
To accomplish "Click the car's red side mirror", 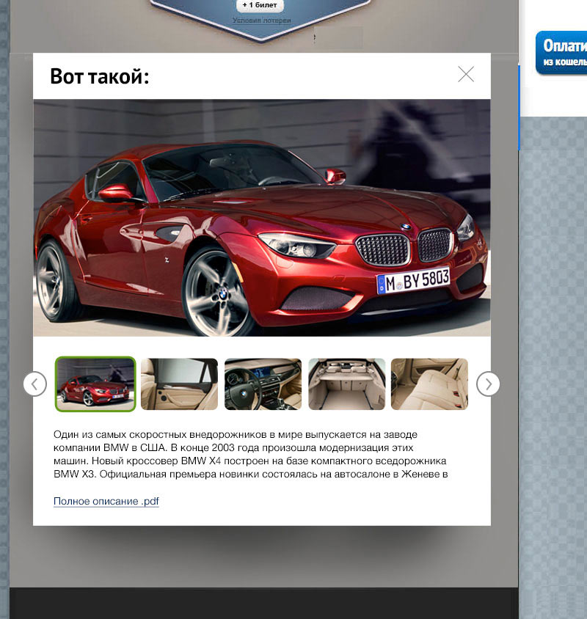I will coord(116,193).
